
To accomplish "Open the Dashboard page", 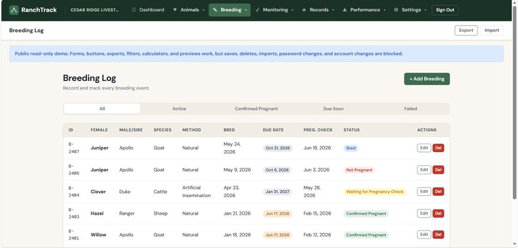I will tap(148, 10).
